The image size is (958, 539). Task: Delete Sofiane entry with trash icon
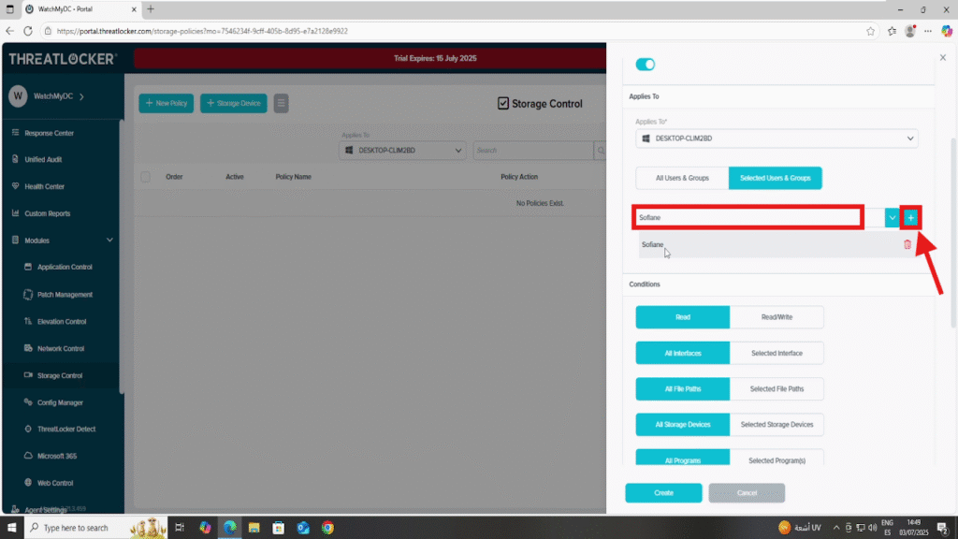coord(907,244)
